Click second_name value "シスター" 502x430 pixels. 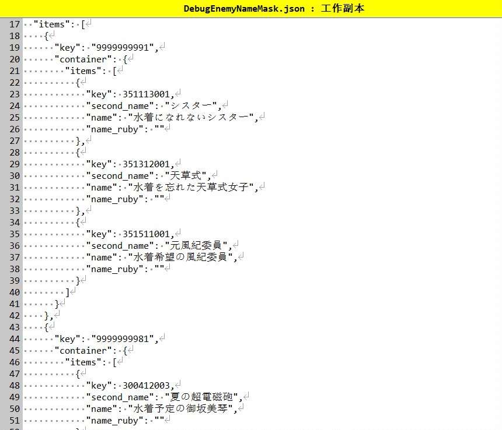[191, 105]
